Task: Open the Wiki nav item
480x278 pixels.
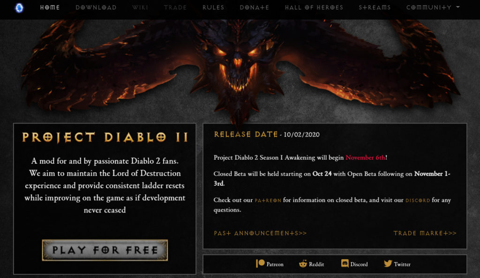Action: pos(140,7)
